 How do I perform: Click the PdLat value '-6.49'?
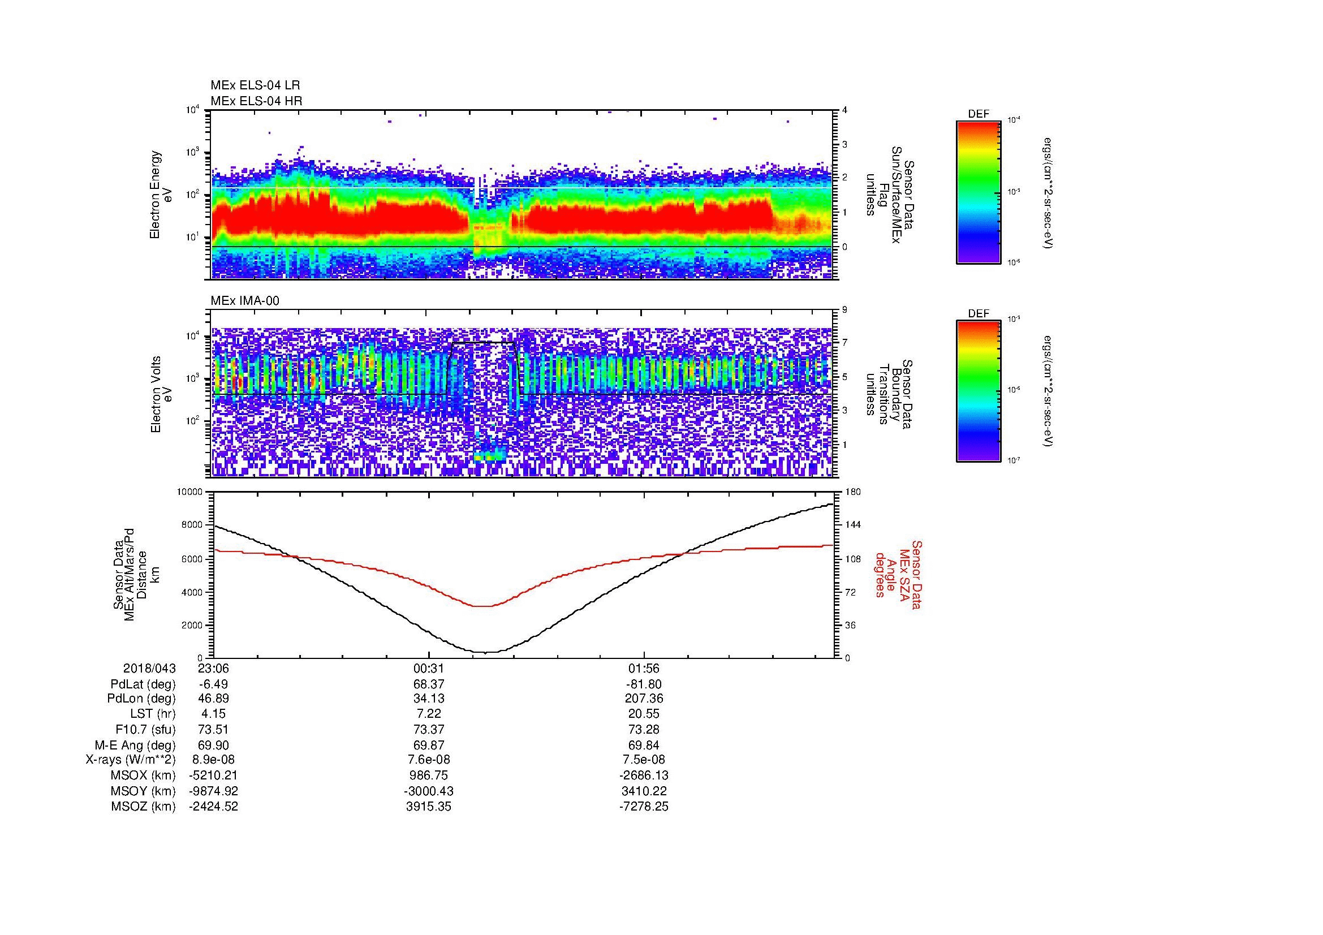pos(214,684)
